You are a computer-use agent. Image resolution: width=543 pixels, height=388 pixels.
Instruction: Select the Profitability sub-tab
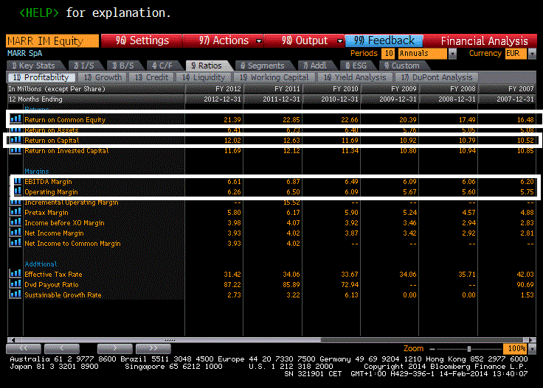(41, 77)
